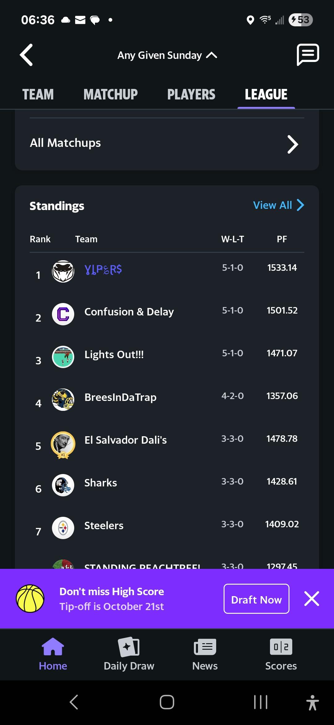Viewport: 334px width, 725px height.
Task: Expand the Any Given Sunday league selector
Action: (x=167, y=55)
